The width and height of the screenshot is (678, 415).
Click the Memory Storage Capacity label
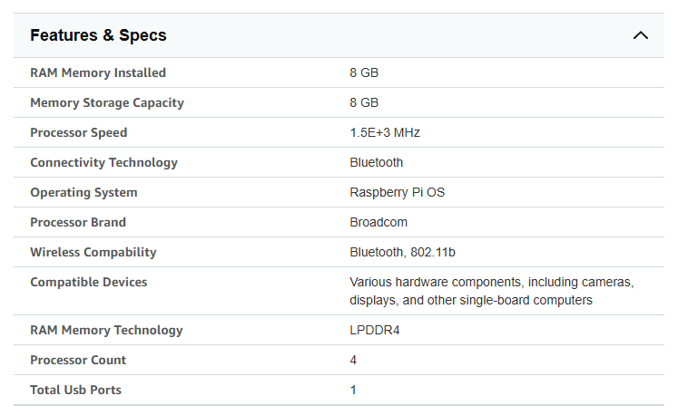click(x=107, y=102)
